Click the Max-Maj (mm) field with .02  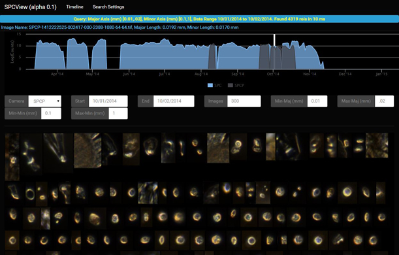(x=384, y=101)
